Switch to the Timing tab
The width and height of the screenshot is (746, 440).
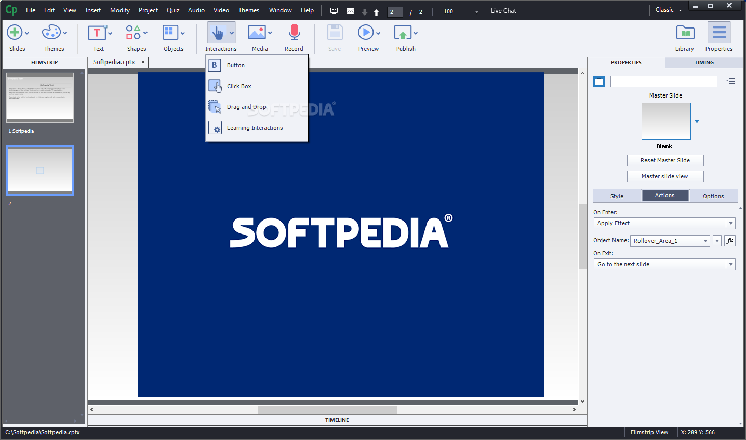(704, 62)
